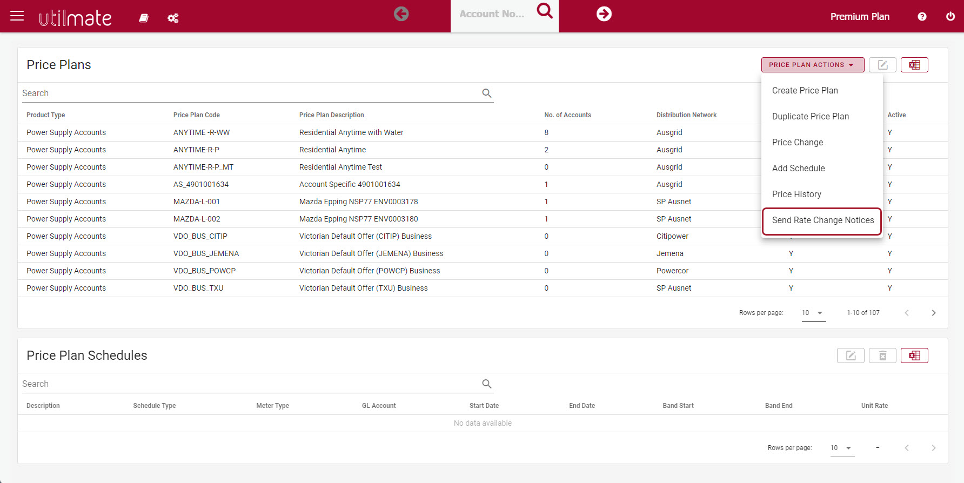The width and height of the screenshot is (964, 483).
Task: Open the settings gears icon
Action: pos(173,18)
